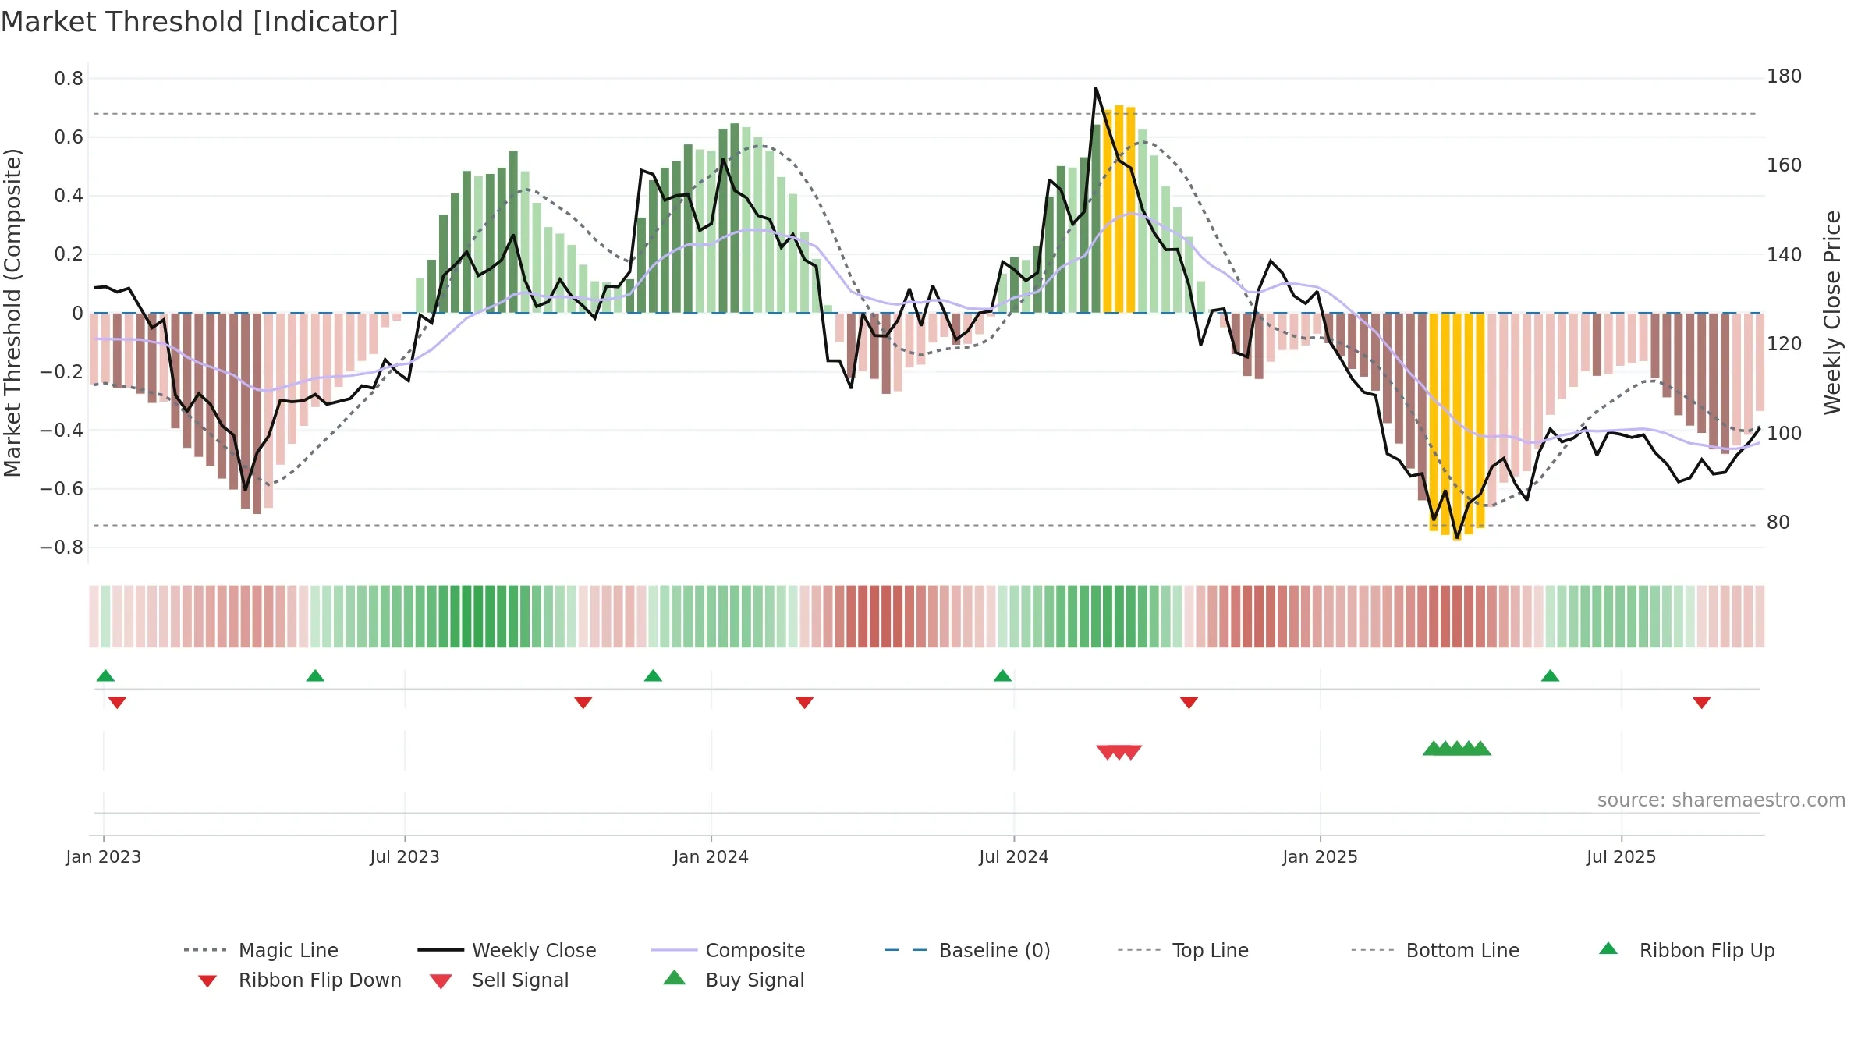Screen dimensions: 1872x1053
Task: Select the Jan 2023 ribbon flip up marker
Action: coord(105,675)
